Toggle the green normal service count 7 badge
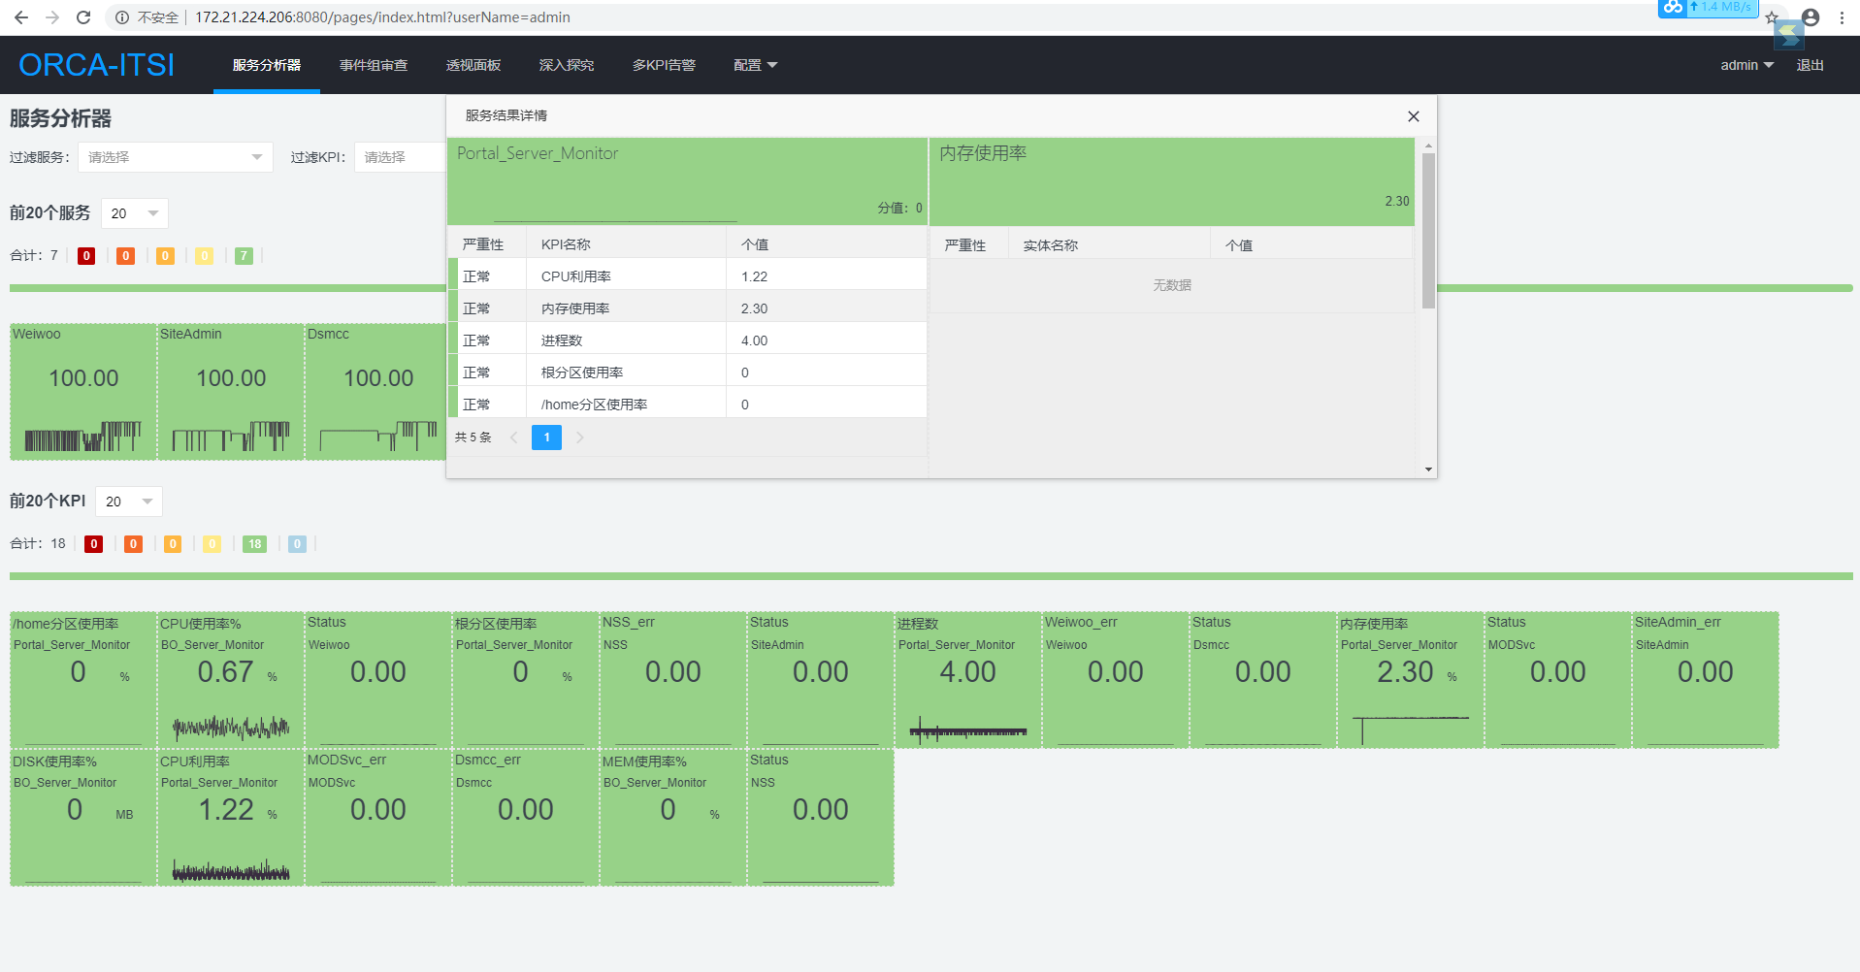The width and height of the screenshot is (1860, 972). 244,256
